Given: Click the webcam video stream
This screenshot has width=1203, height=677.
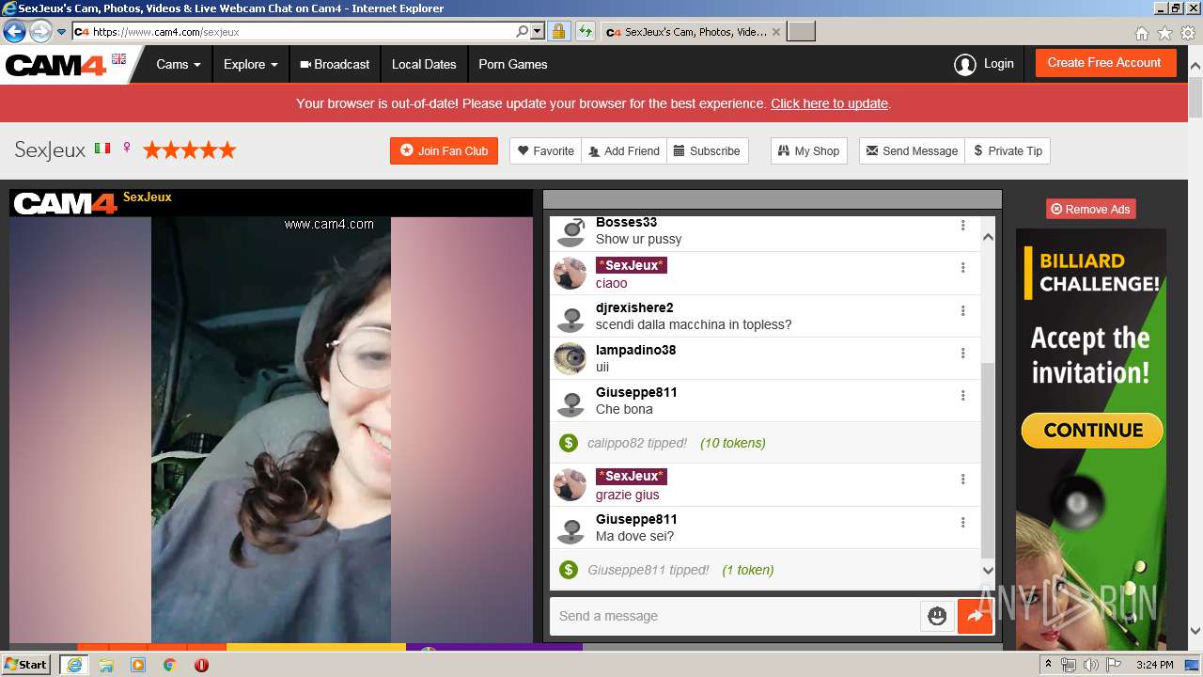Looking at the screenshot, I should (x=271, y=430).
